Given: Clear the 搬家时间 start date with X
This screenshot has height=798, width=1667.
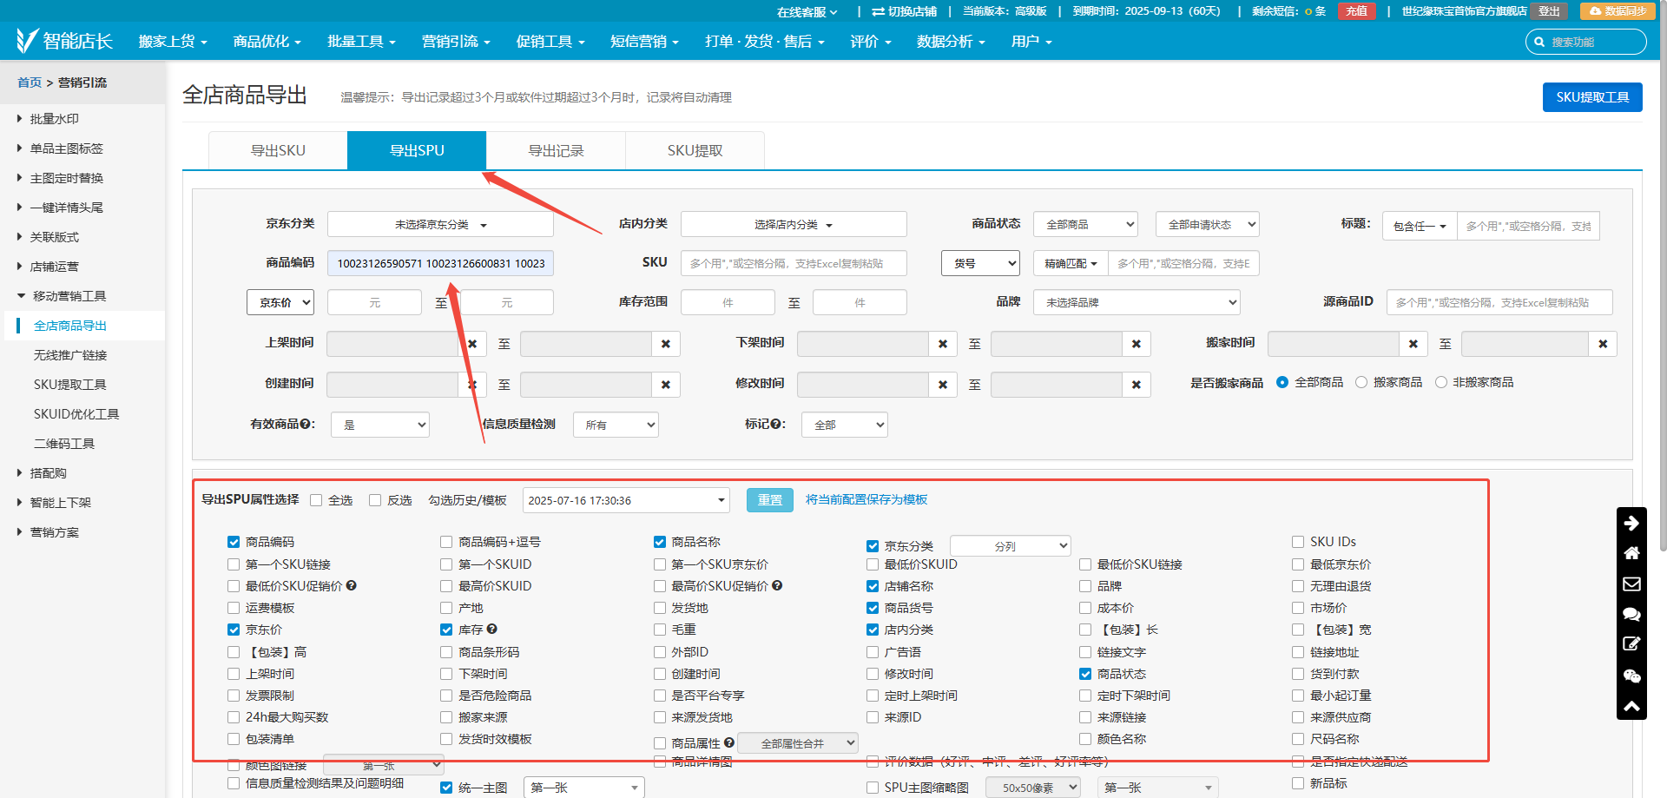Looking at the screenshot, I should [1413, 344].
